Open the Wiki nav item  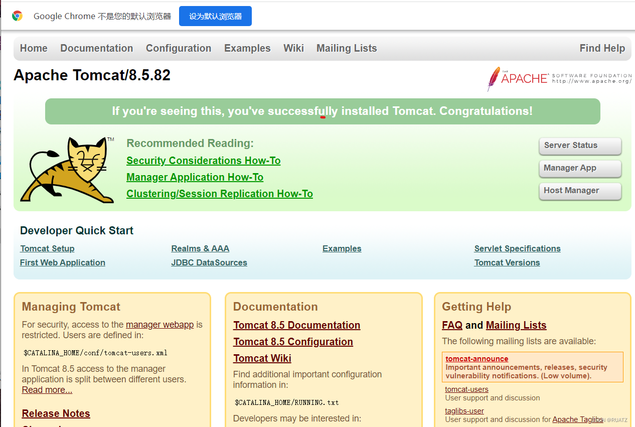(293, 48)
